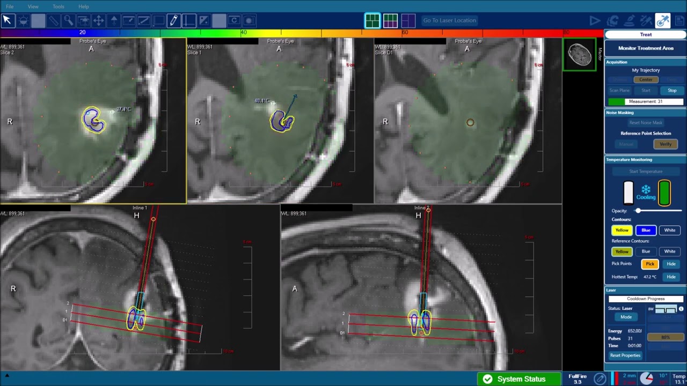Select the brightness window-level tool
The height and width of the screenshot is (386, 687).
coord(23,20)
